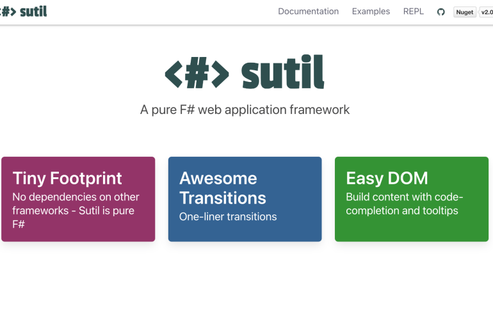
Task: Click the <#> symbol in navbar logo
Action: click(x=8, y=12)
